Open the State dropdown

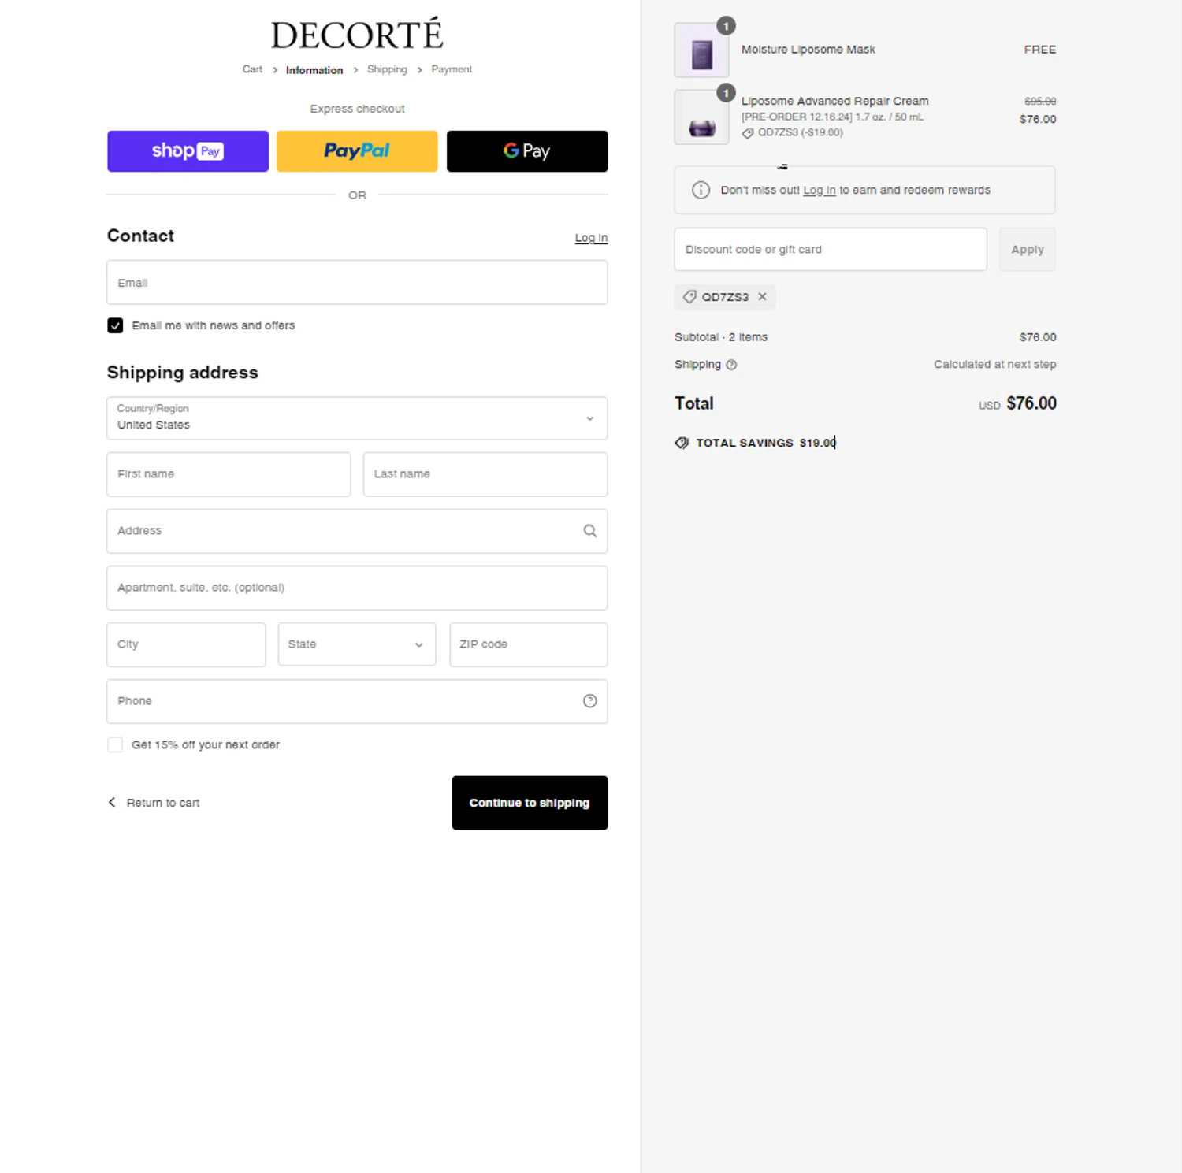click(357, 644)
